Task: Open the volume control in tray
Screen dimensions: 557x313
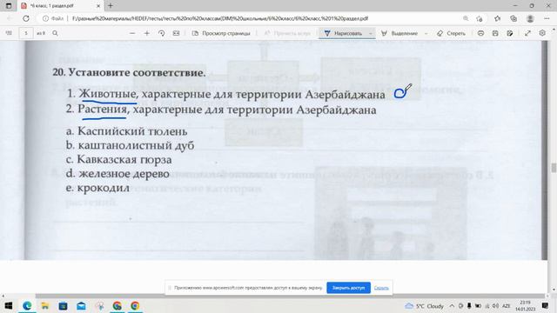Action: [496, 306]
